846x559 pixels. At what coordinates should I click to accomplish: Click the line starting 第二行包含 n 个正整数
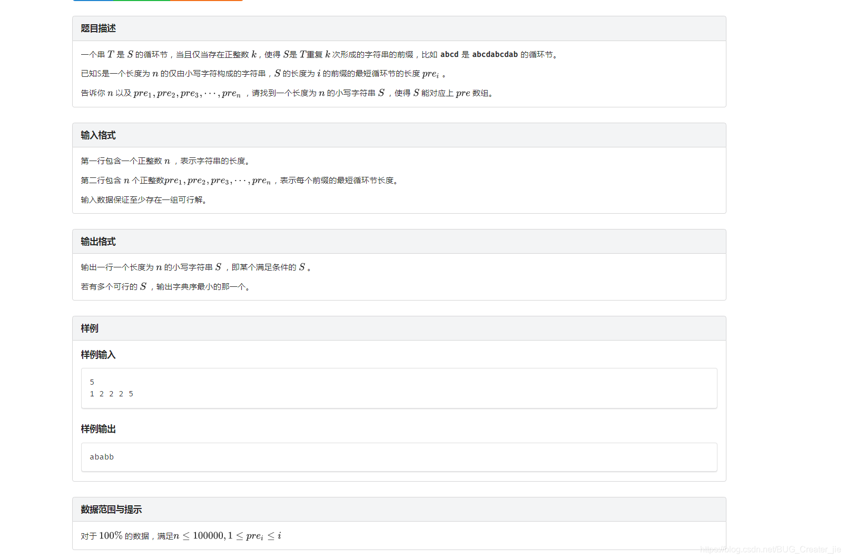click(x=239, y=181)
